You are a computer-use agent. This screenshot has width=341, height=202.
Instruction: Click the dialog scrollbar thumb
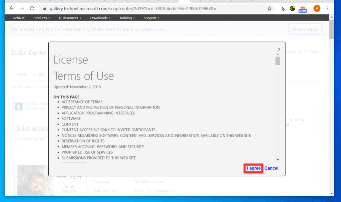click(x=278, y=61)
